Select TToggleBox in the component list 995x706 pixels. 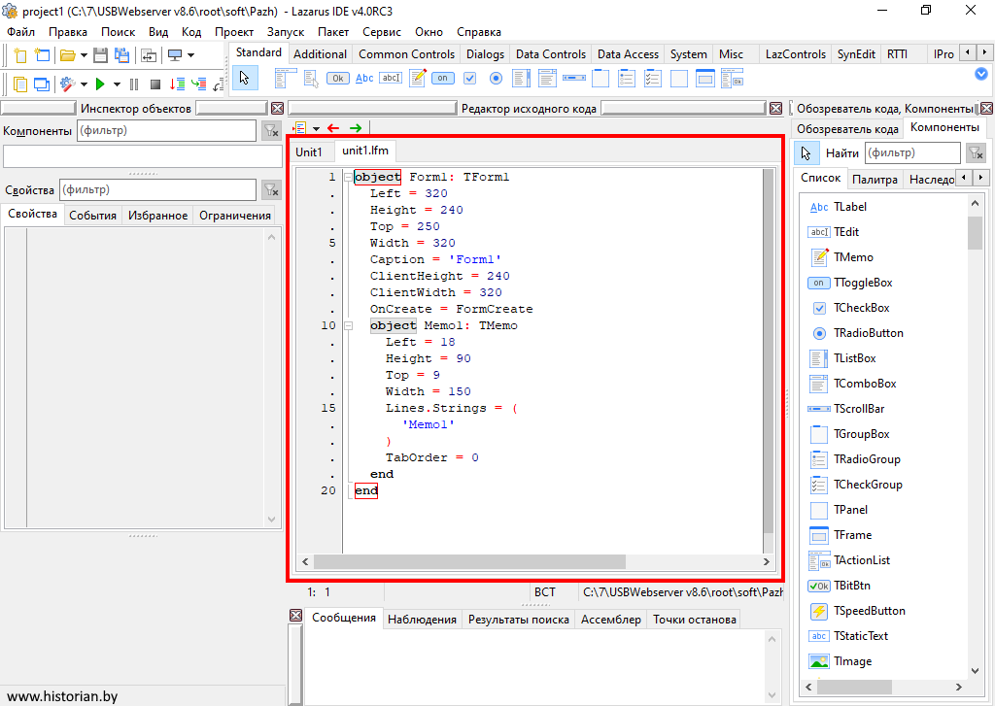point(862,283)
